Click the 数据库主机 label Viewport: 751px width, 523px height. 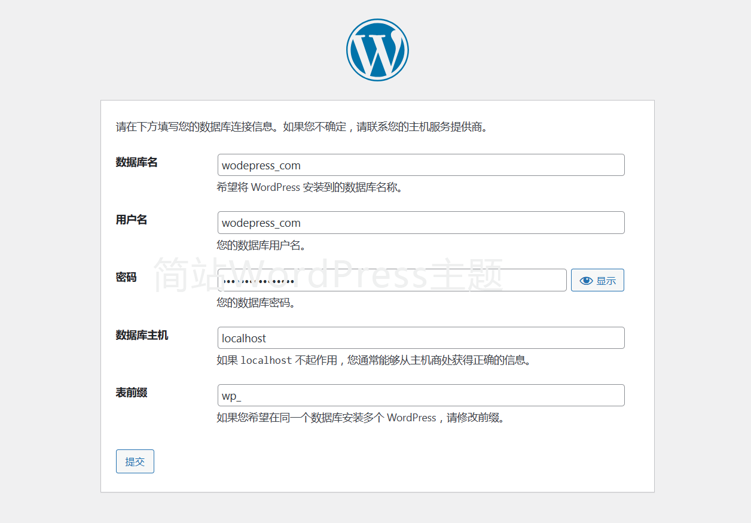(142, 336)
